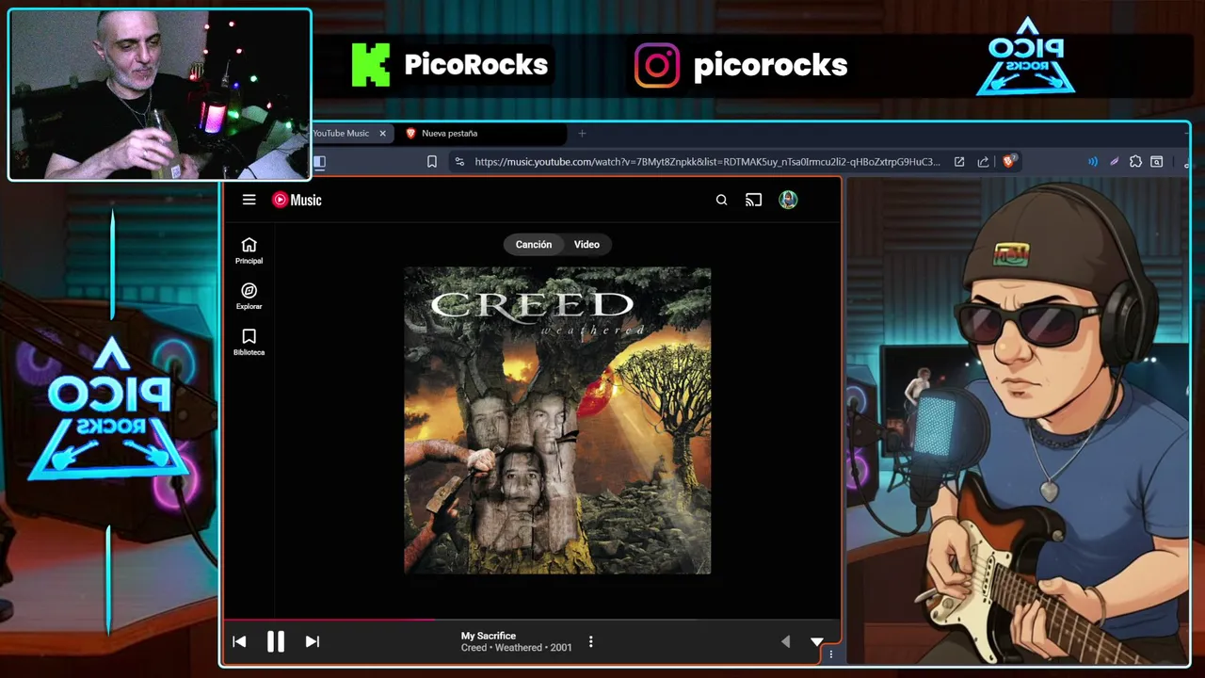Open Brave Shields lion icon

(1008, 161)
